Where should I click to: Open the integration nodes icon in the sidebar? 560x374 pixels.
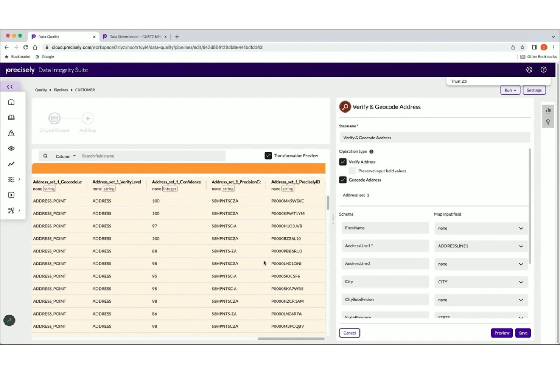pyautogui.click(x=11, y=211)
